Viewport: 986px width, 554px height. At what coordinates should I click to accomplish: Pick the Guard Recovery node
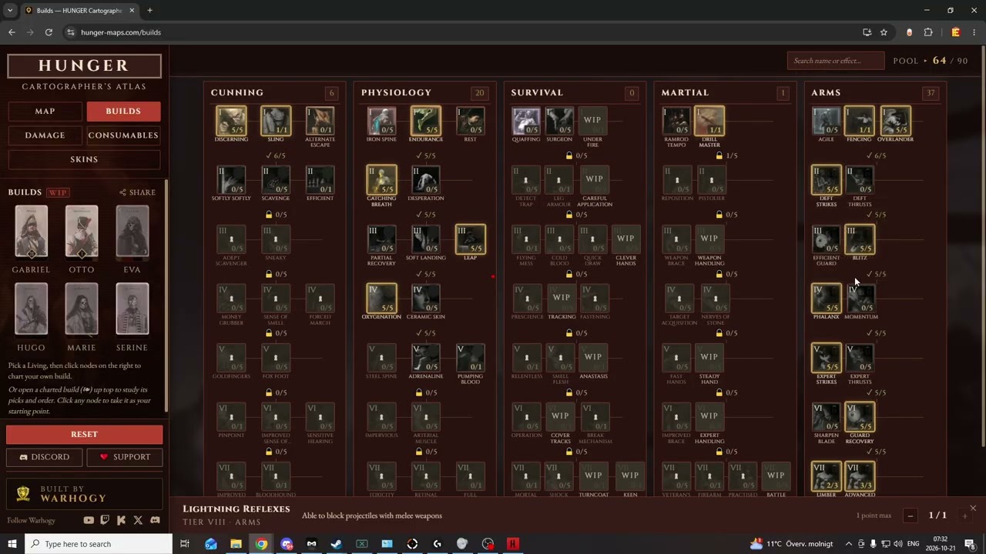pyautogui.click(x=860, y=417)
